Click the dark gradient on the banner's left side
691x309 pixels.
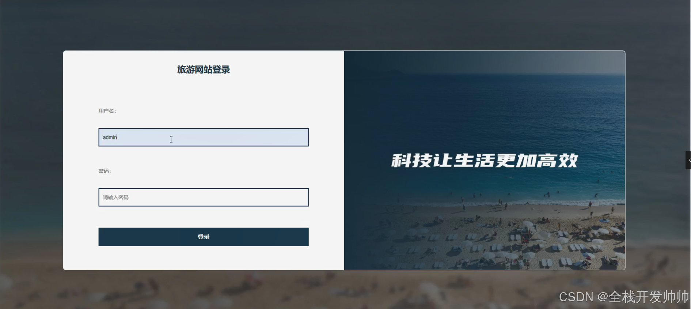tap(362, 160)
